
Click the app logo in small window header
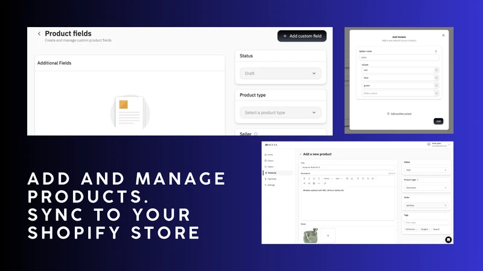point(271,145)
